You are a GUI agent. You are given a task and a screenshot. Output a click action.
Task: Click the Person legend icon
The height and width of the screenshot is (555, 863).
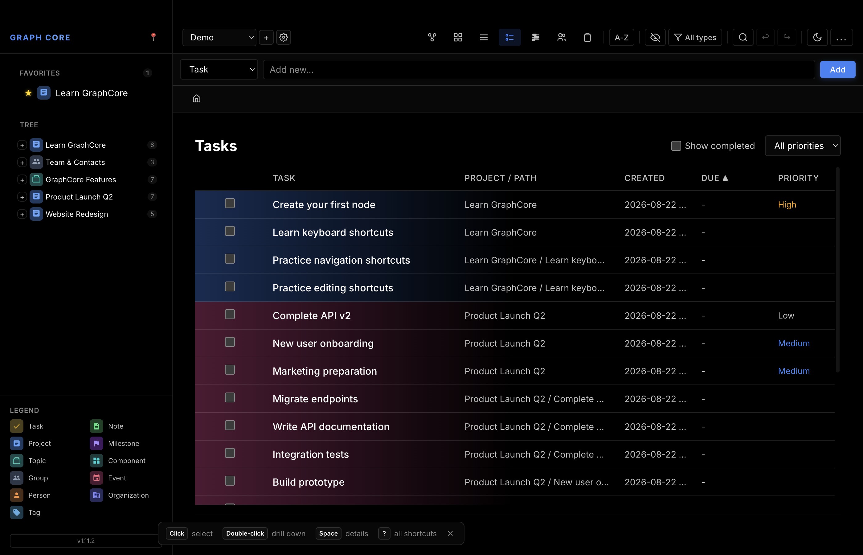(x=17, y=495)
